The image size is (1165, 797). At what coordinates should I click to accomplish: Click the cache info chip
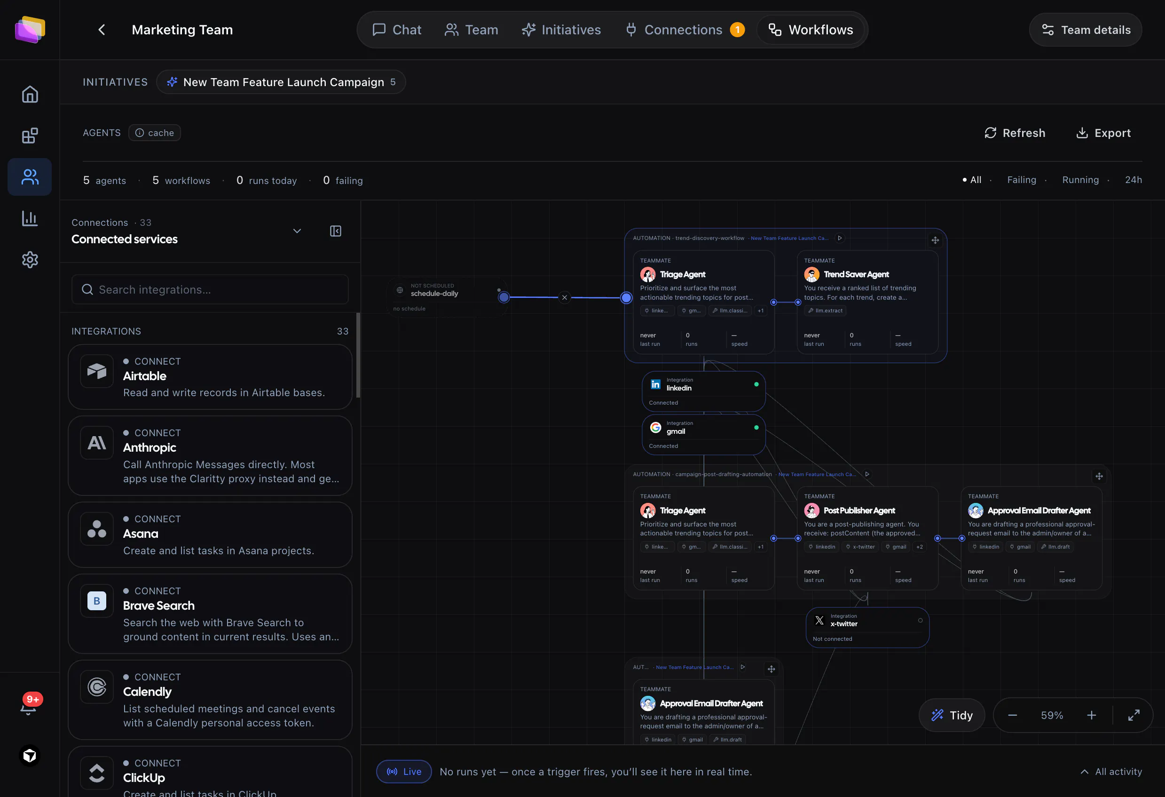tap(154, 132)
